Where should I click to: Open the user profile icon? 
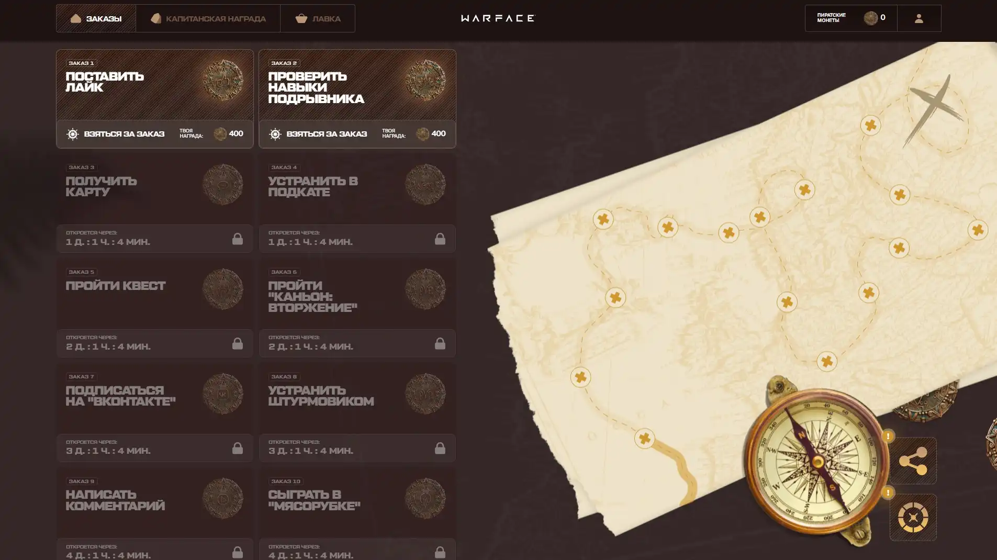click(x=918, y=18)
